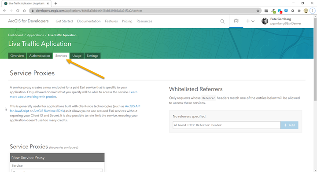Click the red-badged extension icon
The width and height of the screenshot is (317, 172).
[280, 11]
